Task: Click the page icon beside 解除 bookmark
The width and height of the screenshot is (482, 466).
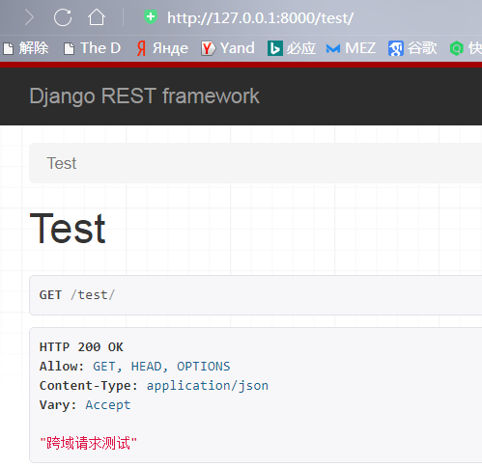Action: (x=9, y=49)
